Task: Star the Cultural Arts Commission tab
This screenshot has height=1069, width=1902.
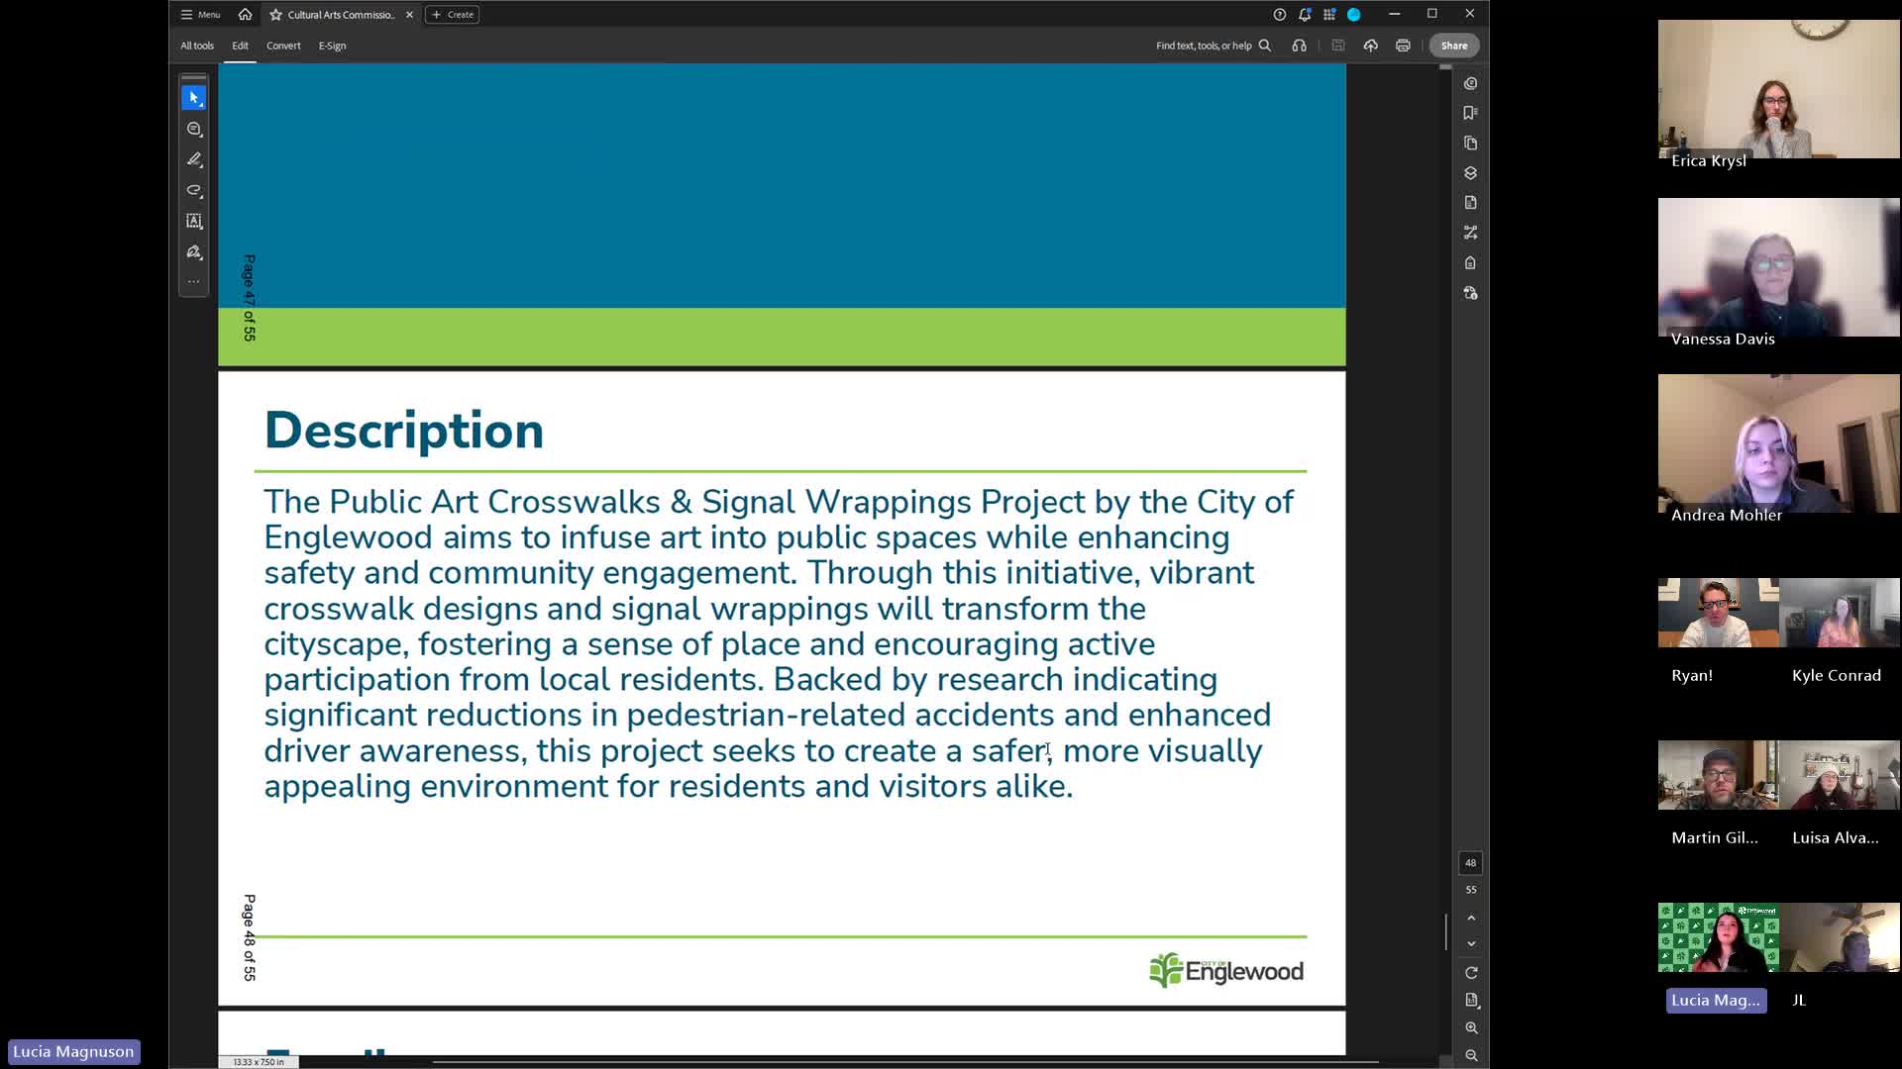Action: (x=275, y=15)
